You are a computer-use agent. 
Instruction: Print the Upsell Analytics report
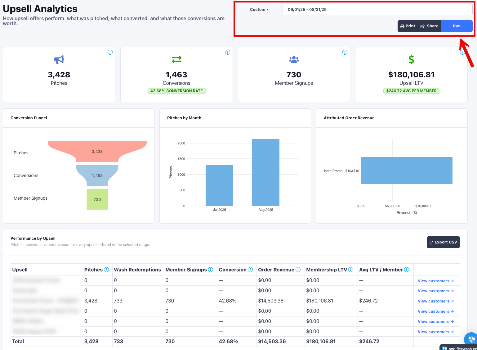tap(408, 26)
